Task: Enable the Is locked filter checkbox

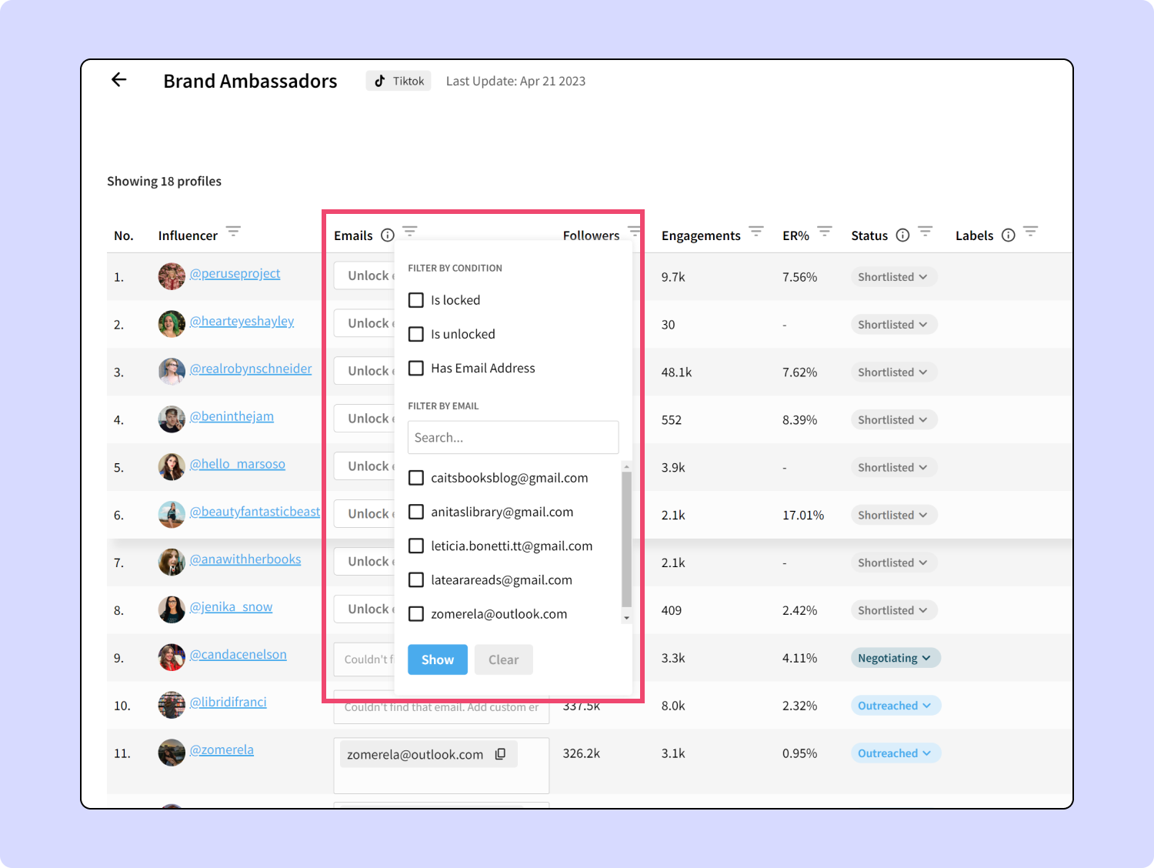Action: pos(416,300)
